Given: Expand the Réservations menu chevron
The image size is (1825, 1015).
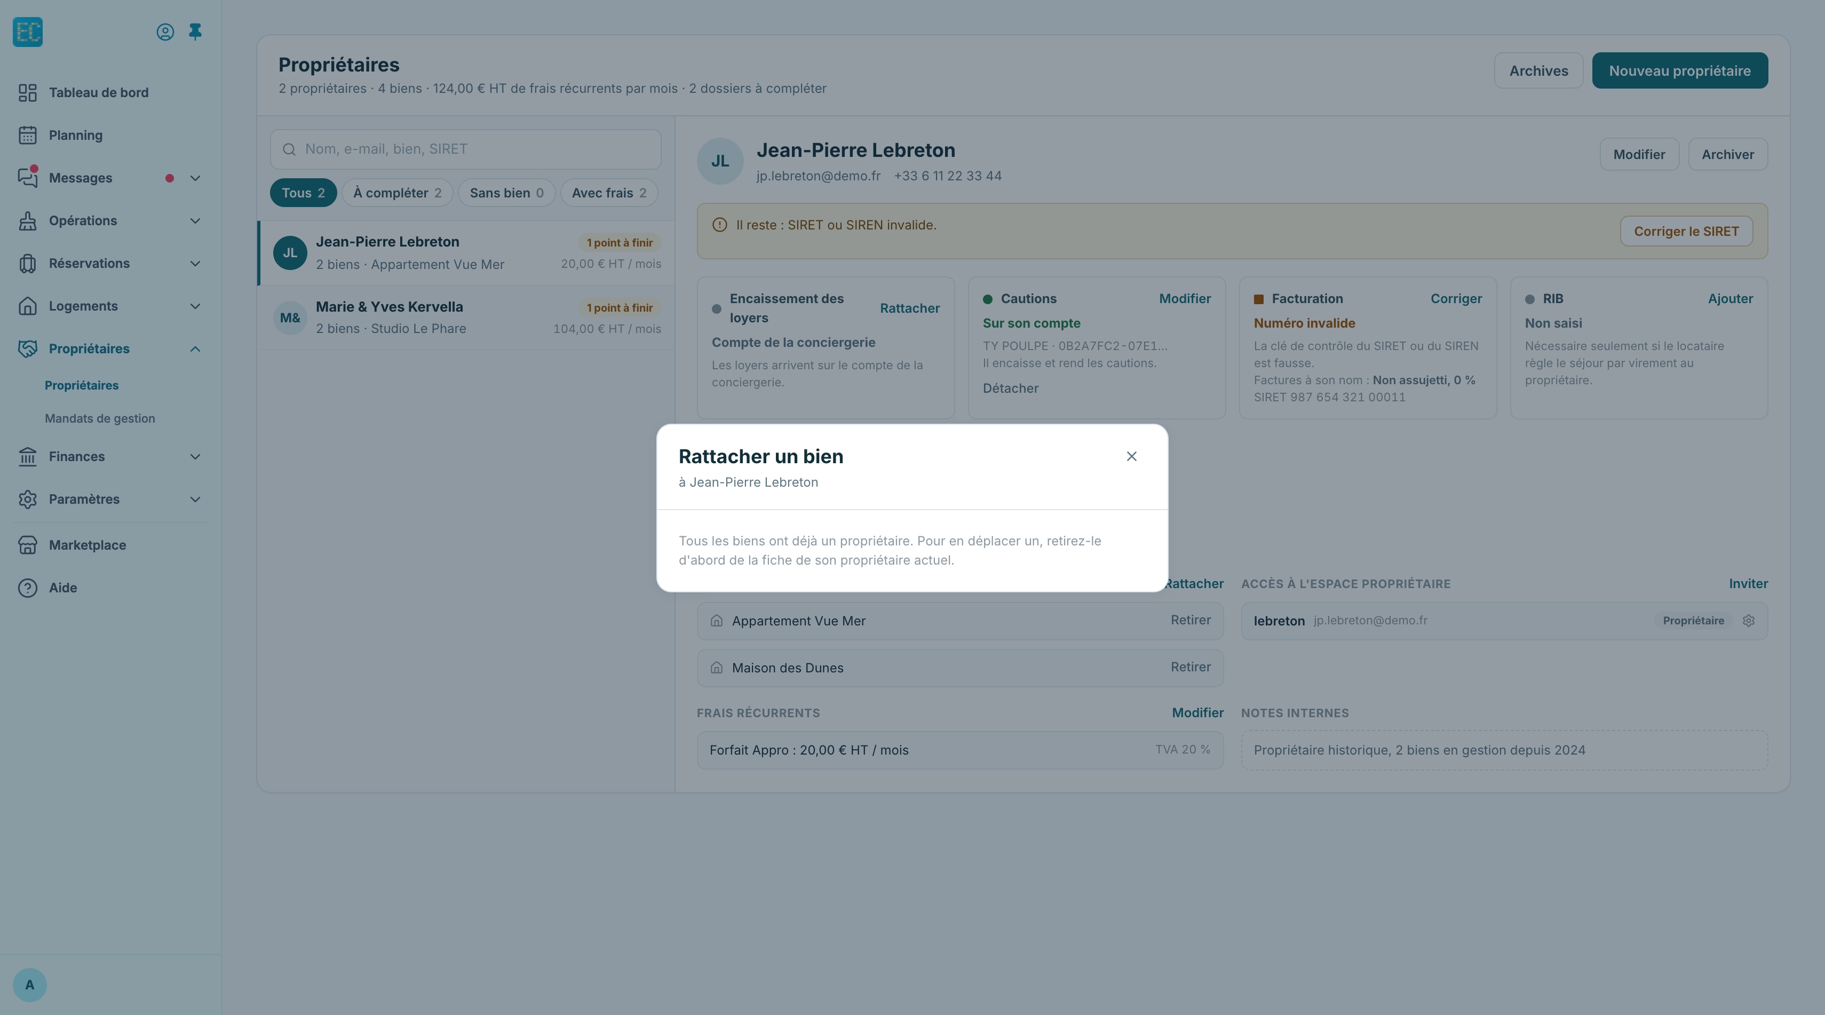Looking at the screenshot, I should pos(195,264).
